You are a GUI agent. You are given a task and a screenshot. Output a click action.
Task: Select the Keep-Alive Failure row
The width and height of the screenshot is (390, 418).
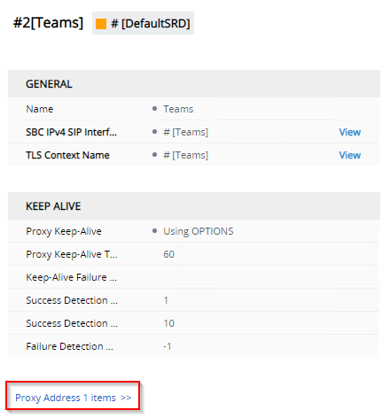tap(194, 277)
